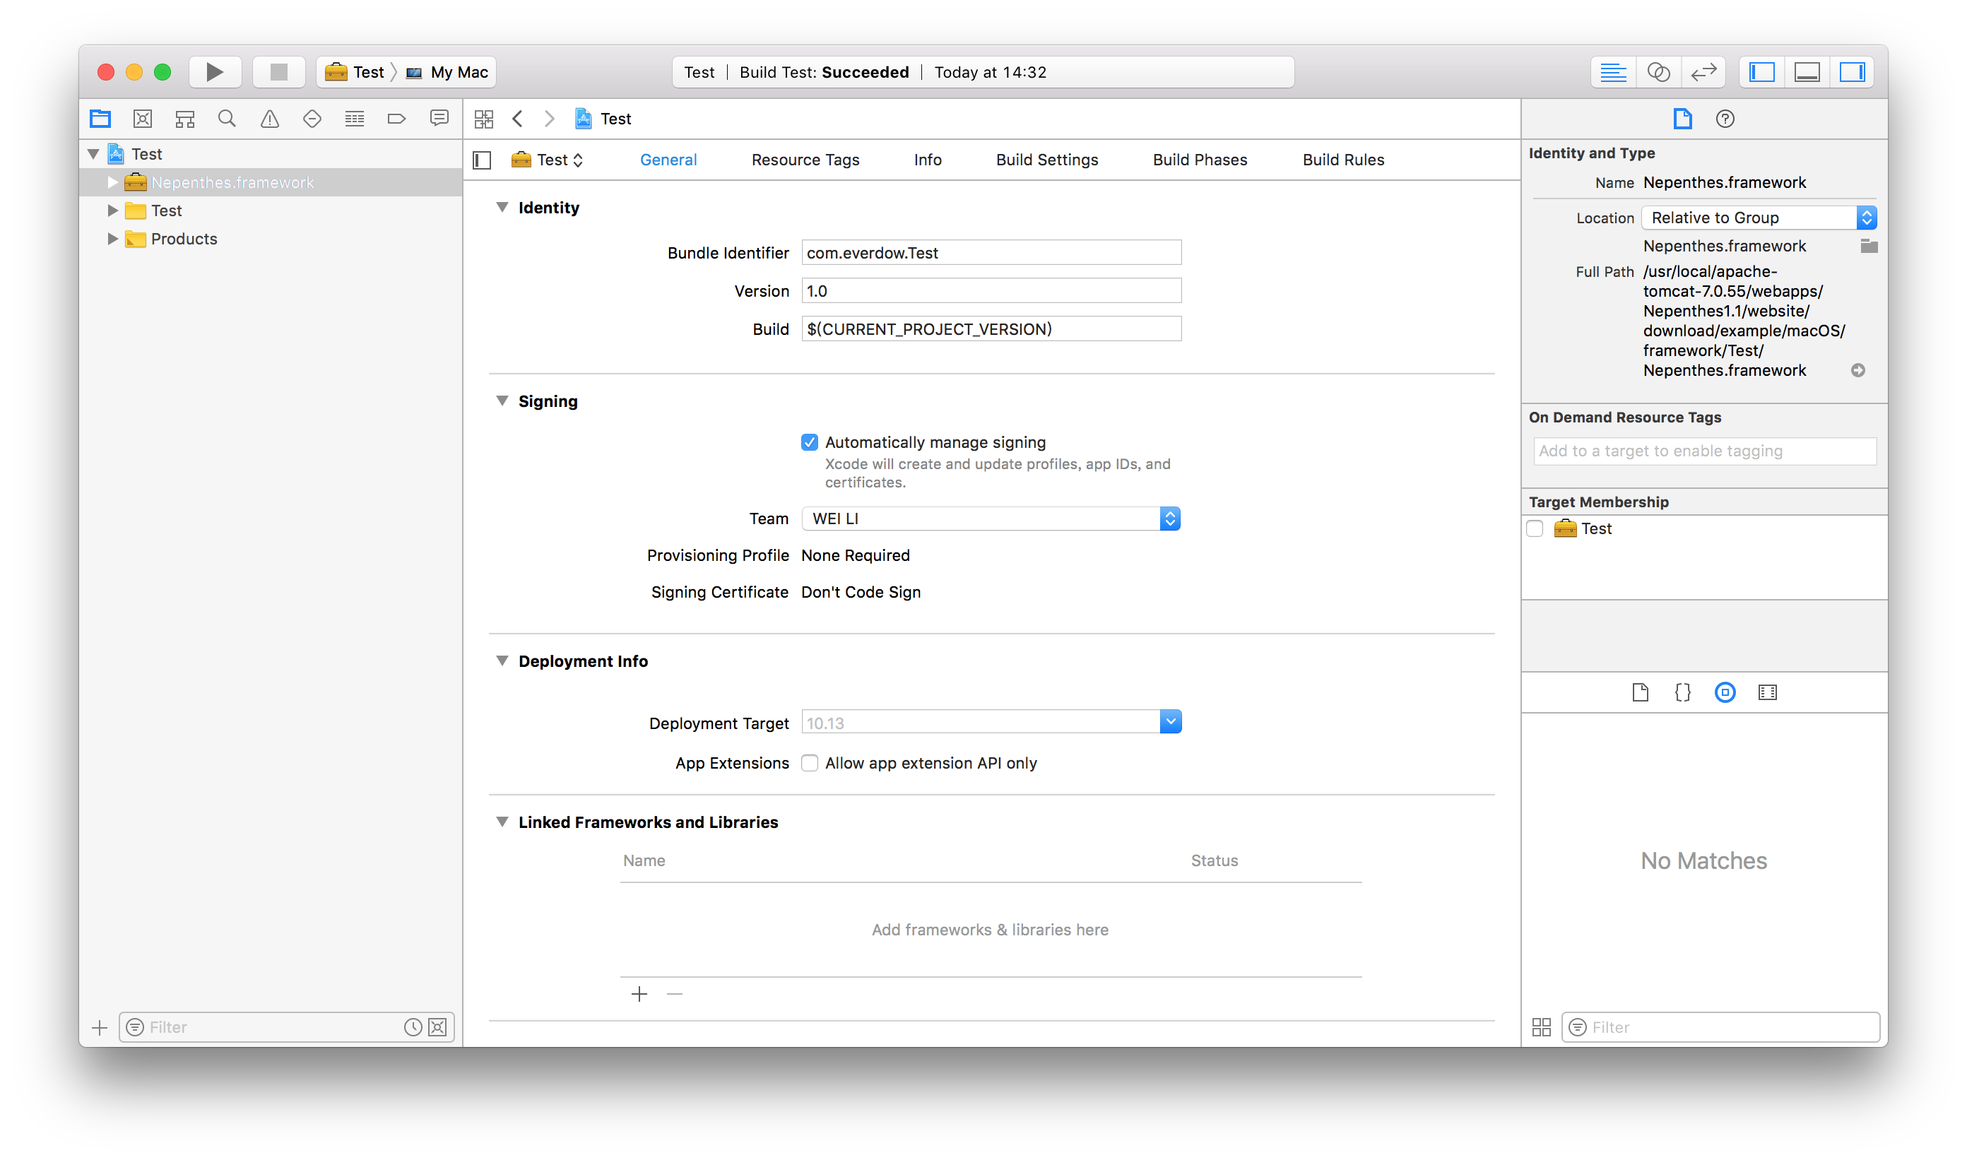Viewport: 1967px width, 1160px height.
Task: Edit the Version field
Action: pos(991,291)
